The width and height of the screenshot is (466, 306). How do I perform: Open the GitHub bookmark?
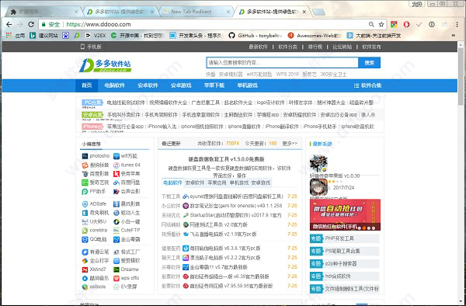click(256, 36)
